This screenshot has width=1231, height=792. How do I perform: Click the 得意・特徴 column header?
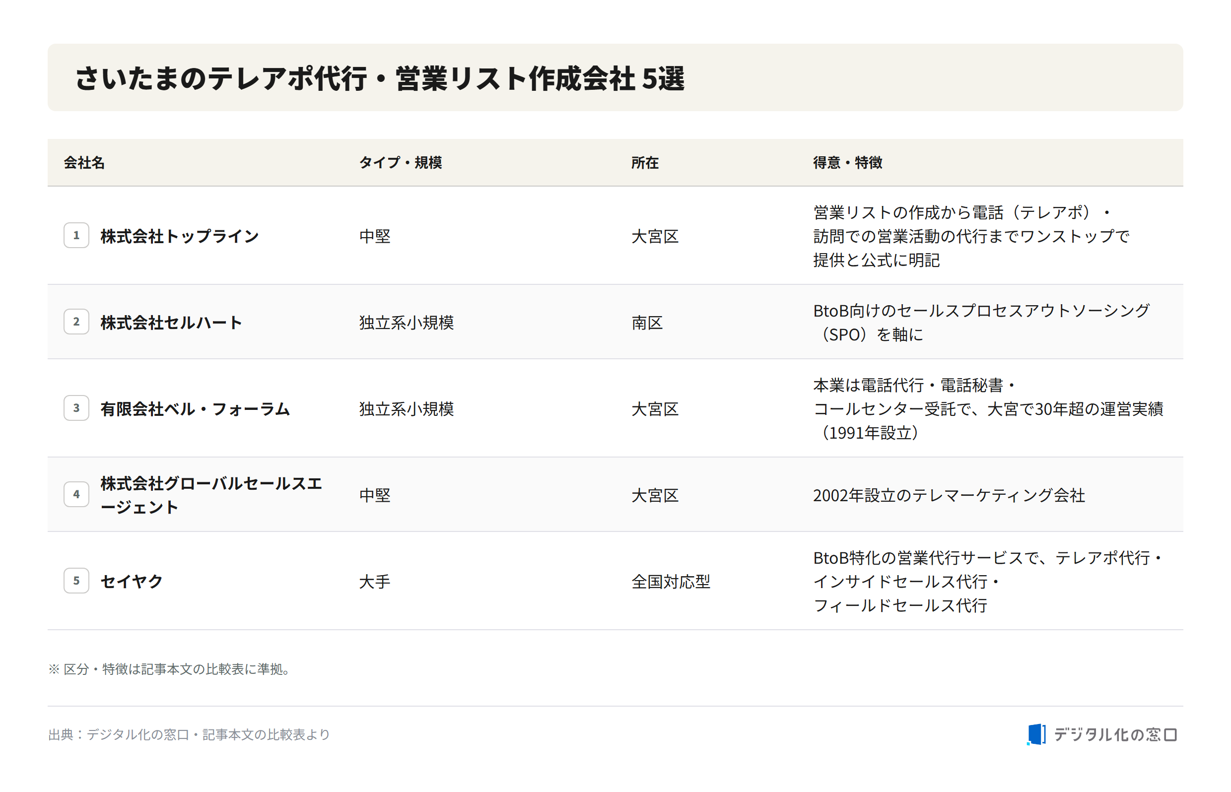pyautogui.click(x=848, y=162)
